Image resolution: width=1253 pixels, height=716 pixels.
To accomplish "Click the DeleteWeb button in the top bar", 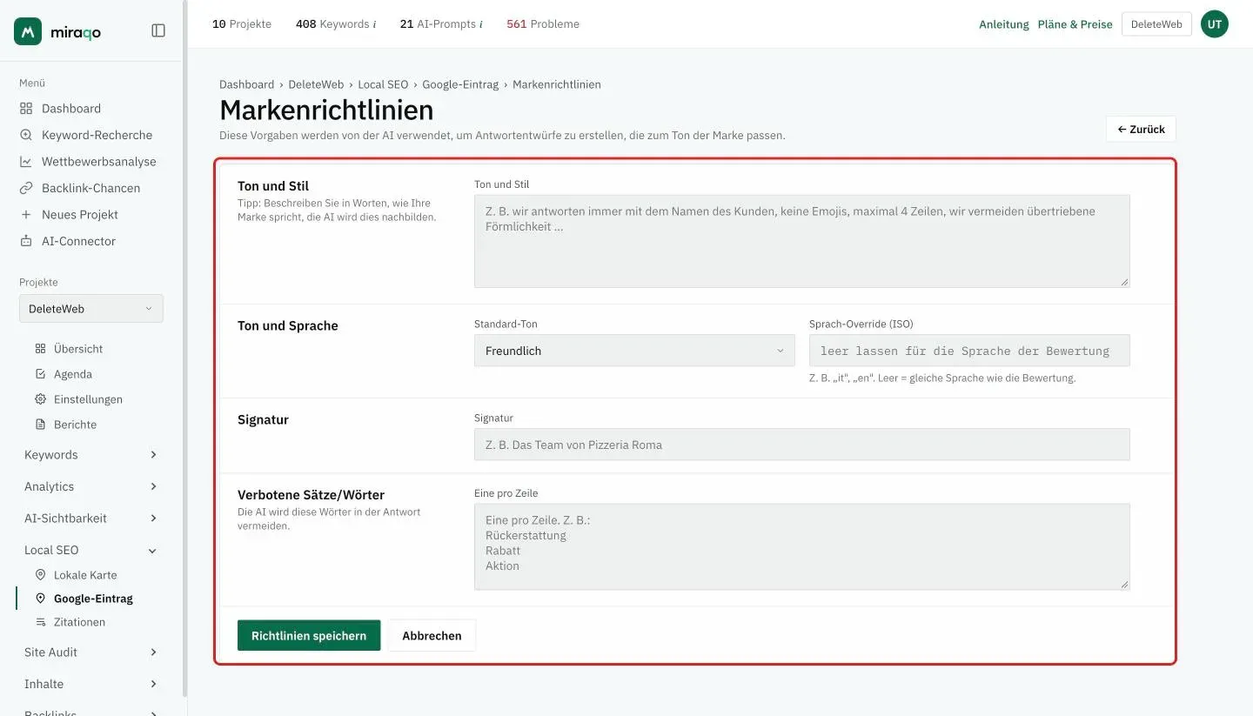I will click(x=1156, y=24).
